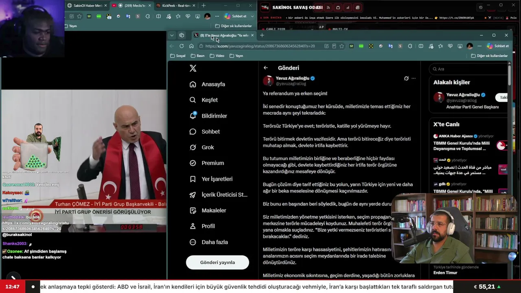Open the Video bookmarks folder
The width and height of the screenshot is (521, 293).
(x=217, y=56)
